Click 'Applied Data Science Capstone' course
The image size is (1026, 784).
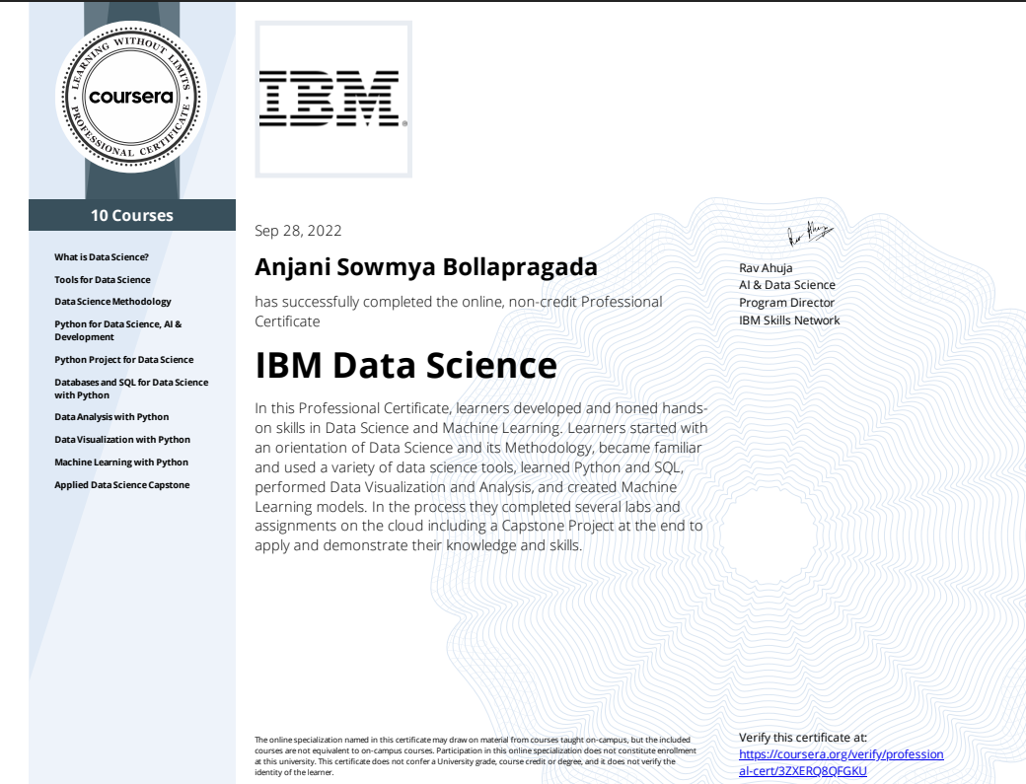121,484
